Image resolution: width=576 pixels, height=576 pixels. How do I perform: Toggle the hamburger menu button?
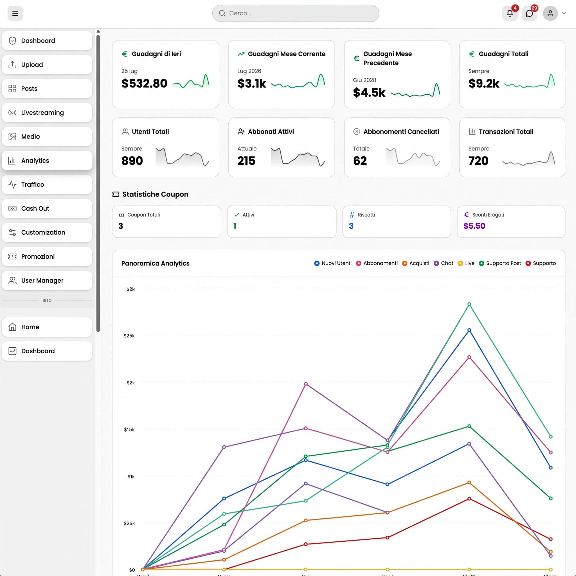(15, 13)
